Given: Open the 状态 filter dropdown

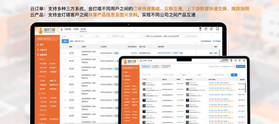Looking at the screenshot, I should click(102, 36).
